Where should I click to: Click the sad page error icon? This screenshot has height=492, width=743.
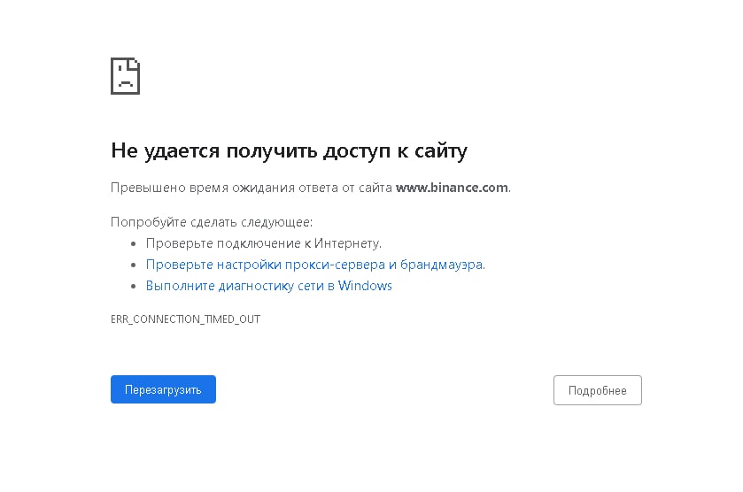pos(125,76)
